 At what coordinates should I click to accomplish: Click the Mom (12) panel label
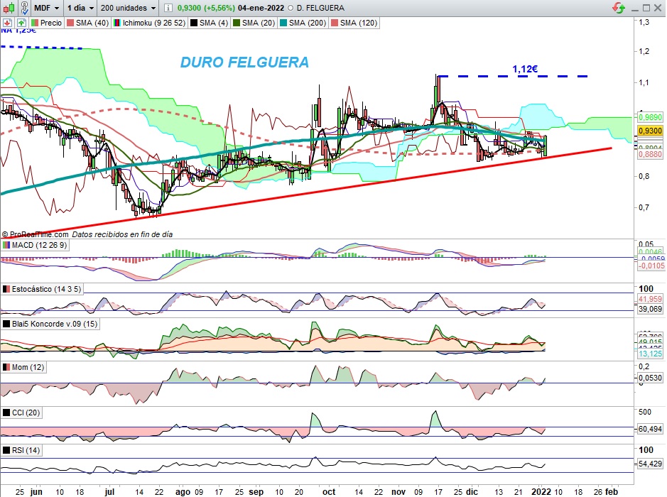click(24, 367)
